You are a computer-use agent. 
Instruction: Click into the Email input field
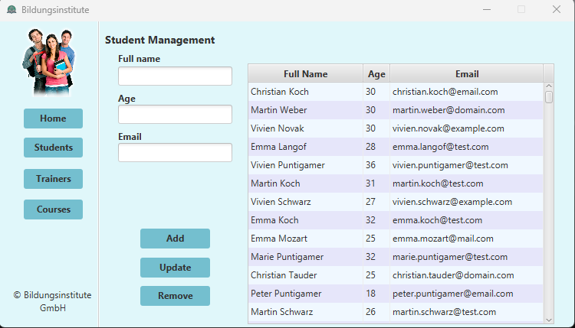click(x=175, y=153)
